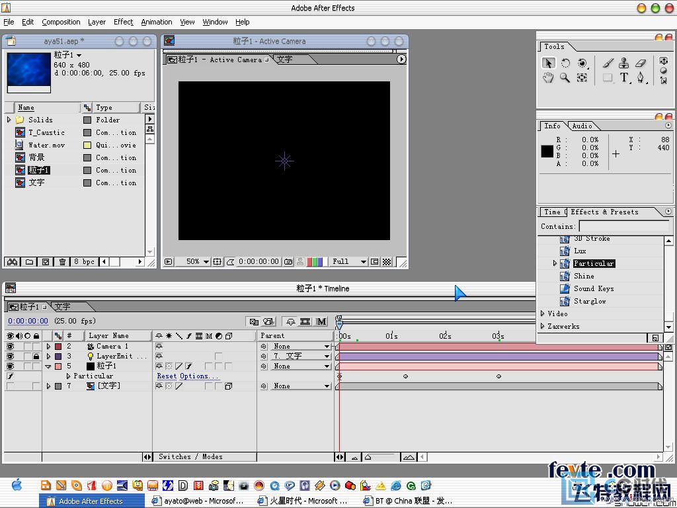The image size is (677, 508).
Task: Click the Contains search field in Effects panel
Action: tap(624, 226)
